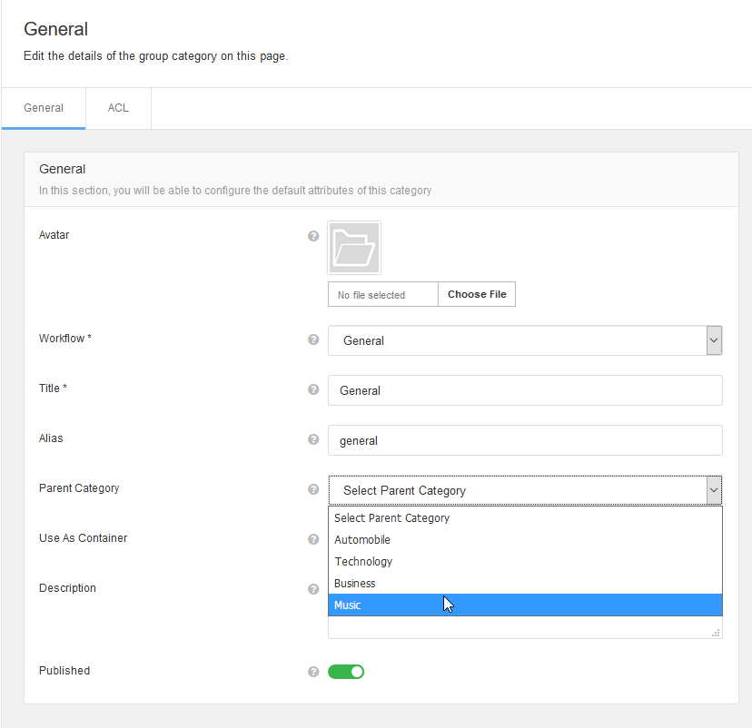Open the General tab

[x=44, y=108]
